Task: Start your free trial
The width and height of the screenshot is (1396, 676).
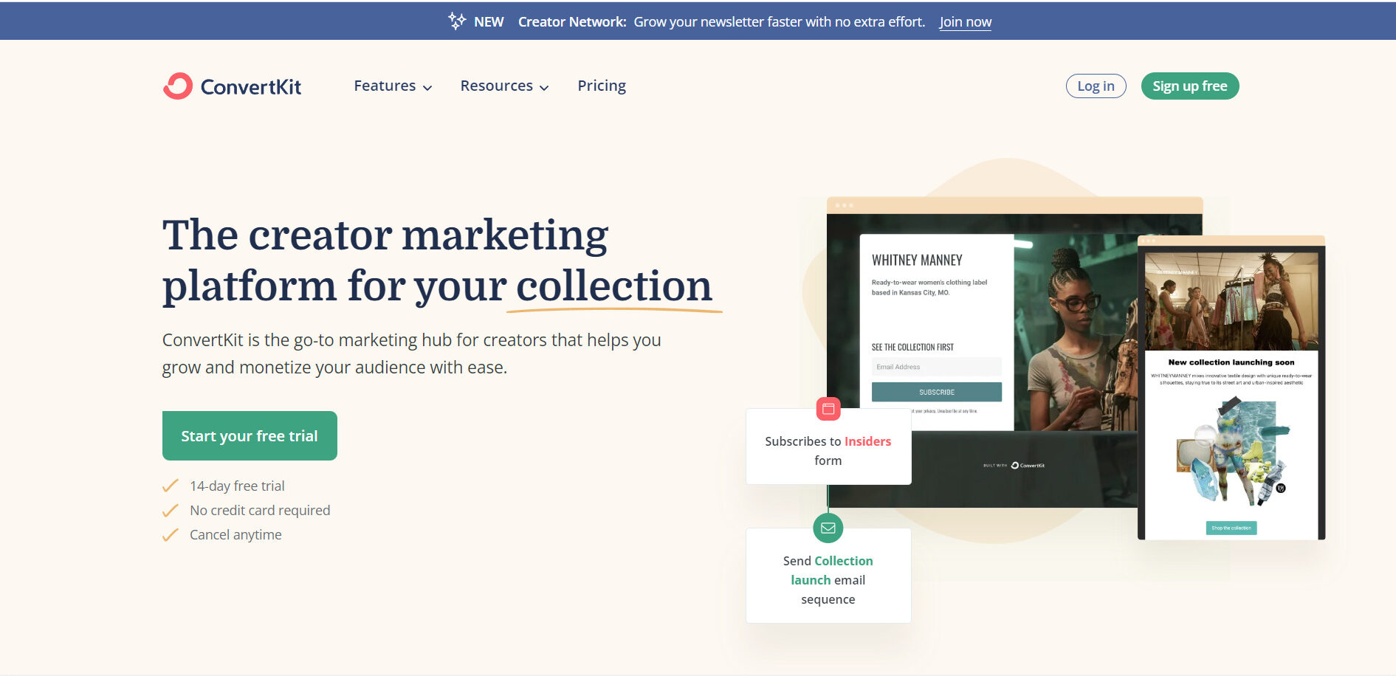Action: (250, 435)
